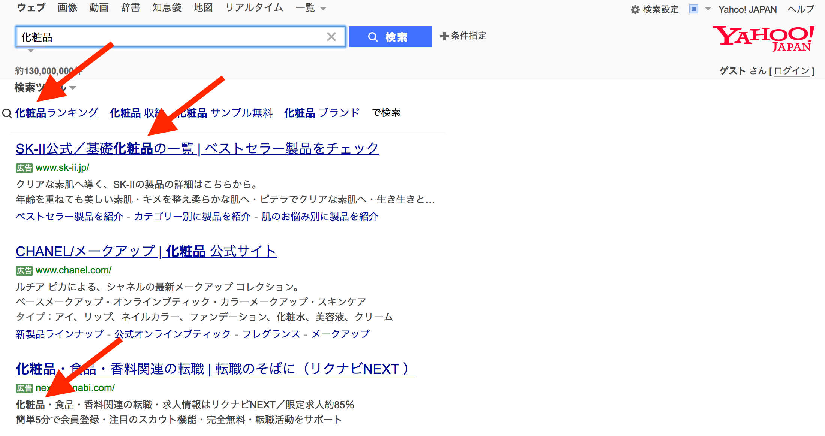Screen dimensions: 825x436
Task: Open the ベストセラー製品を紹介 sitelink
Action: tap(69, 217)
